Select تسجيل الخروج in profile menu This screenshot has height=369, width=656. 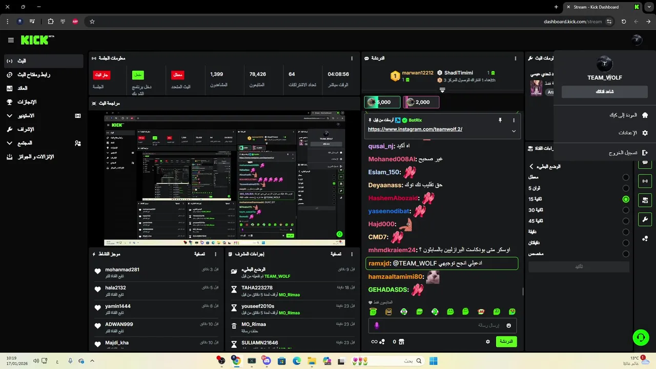pos(605,153)
